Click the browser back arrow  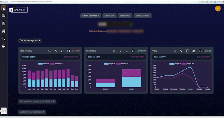(x=1, y=2)
